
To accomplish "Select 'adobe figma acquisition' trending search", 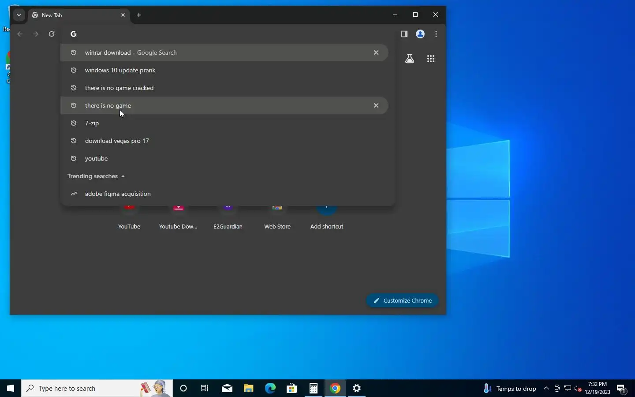I will (x=224, y=194).
